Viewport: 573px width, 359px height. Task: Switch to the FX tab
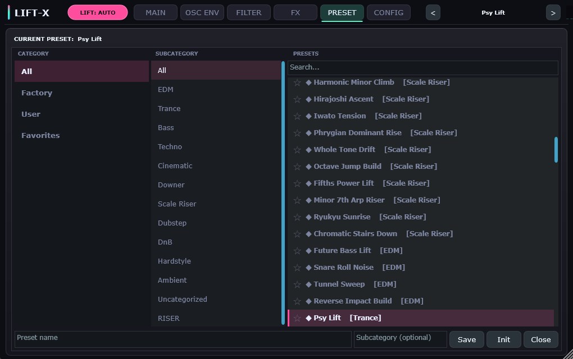(x=295, y=12)
